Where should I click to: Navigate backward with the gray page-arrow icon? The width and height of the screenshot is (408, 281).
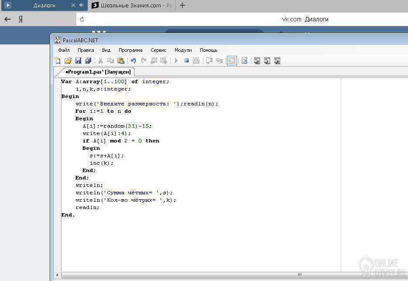(154, 61)
